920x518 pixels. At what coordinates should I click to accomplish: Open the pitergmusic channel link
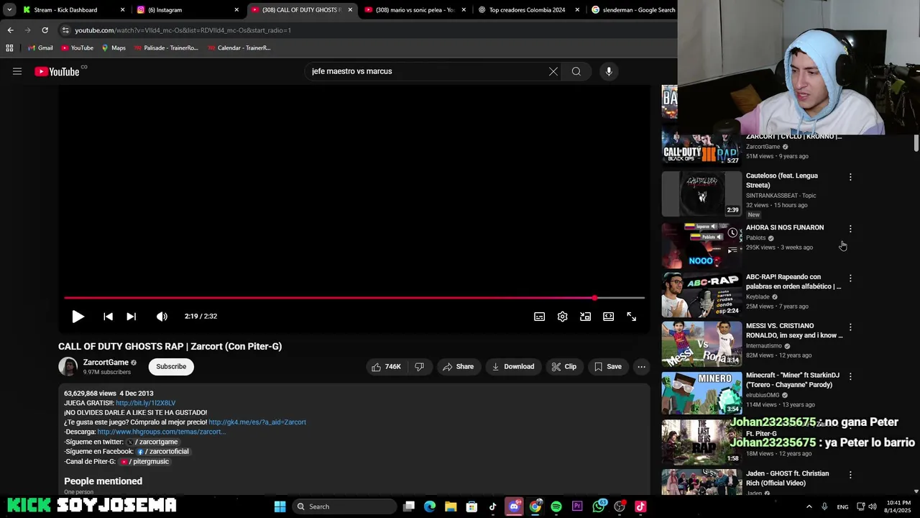pos(144,462)
